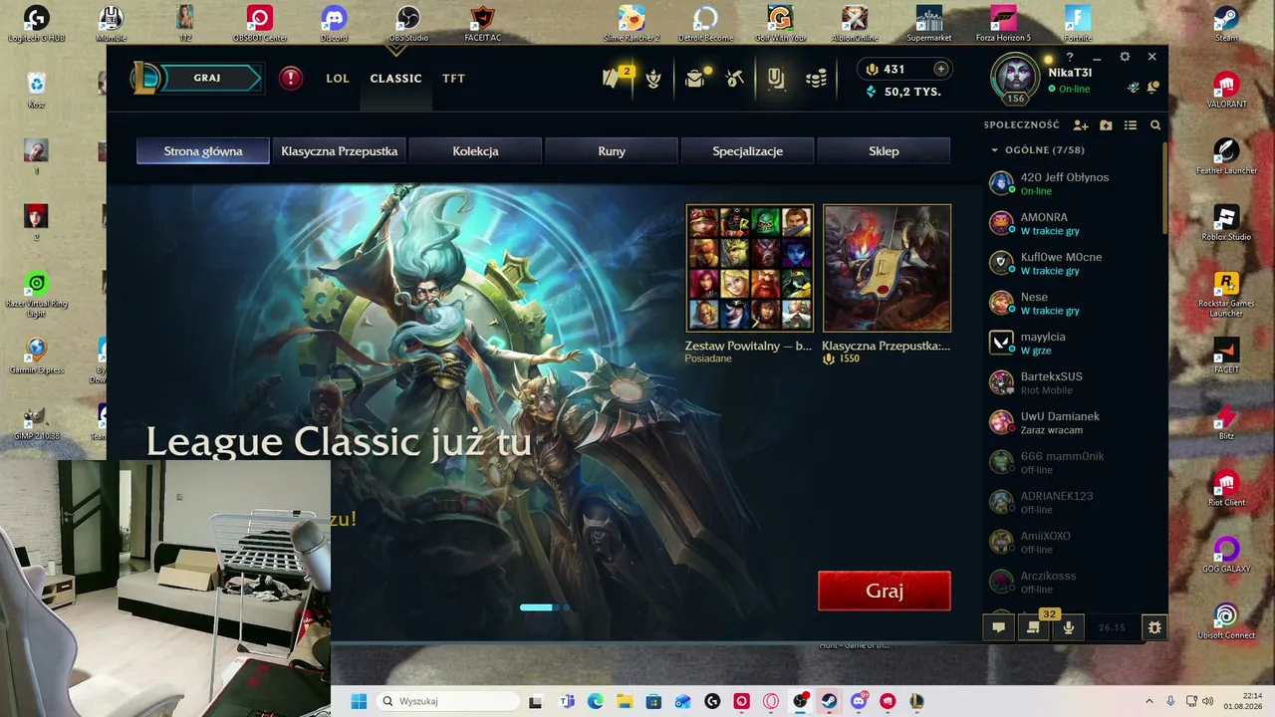Click the red Graj button

885,591
